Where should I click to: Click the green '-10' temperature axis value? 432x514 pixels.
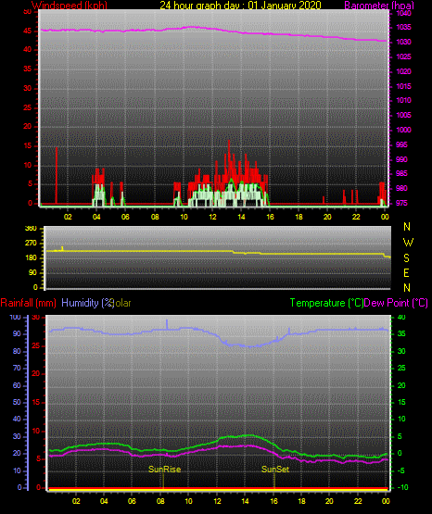[x=403, y=487]
